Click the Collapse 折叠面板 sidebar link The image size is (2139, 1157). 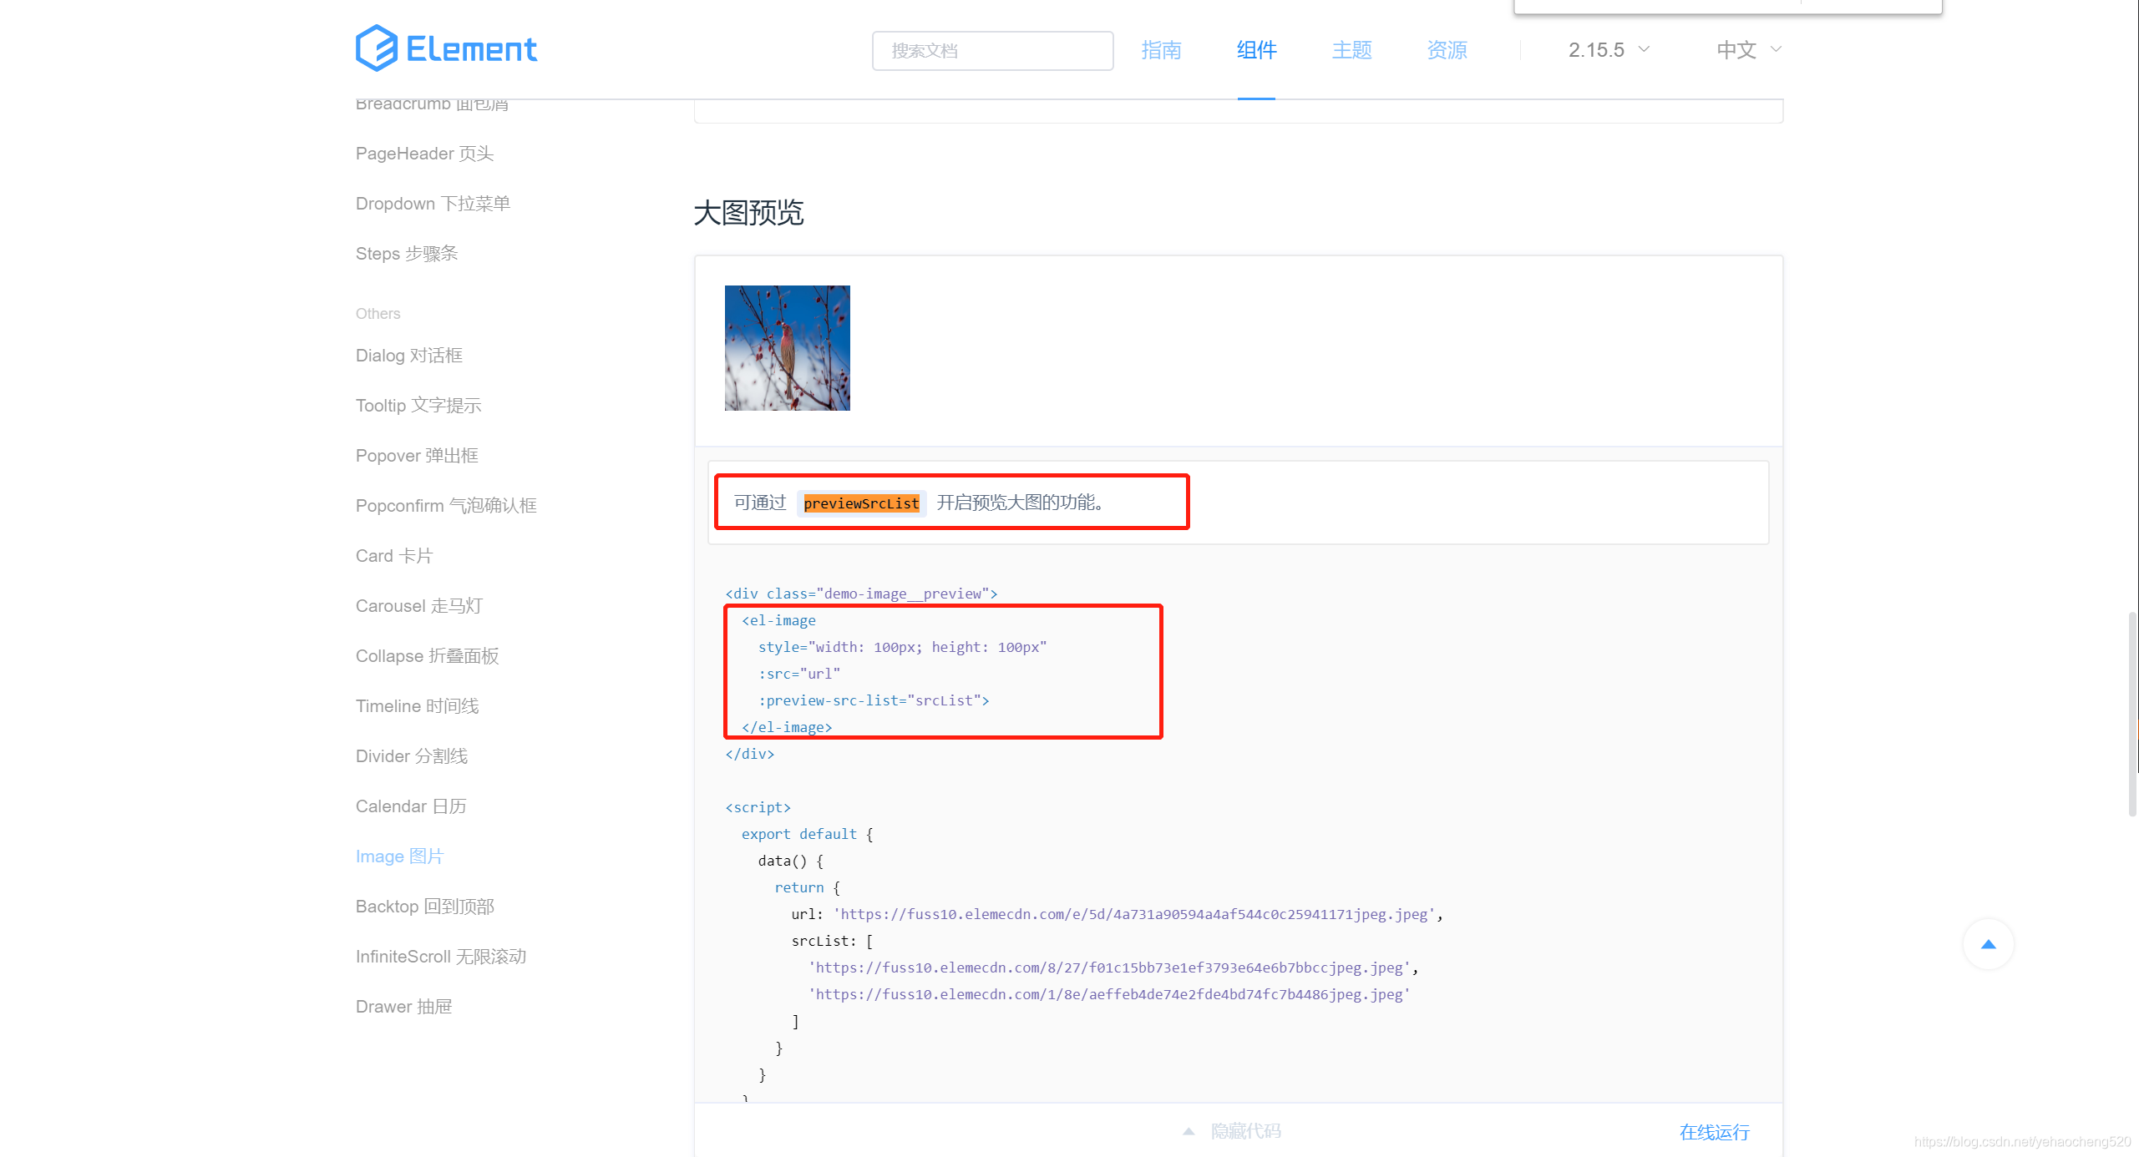click(x=426, y=655)
